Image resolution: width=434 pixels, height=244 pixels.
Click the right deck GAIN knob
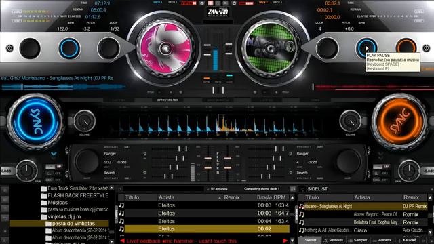click(409, 171)
